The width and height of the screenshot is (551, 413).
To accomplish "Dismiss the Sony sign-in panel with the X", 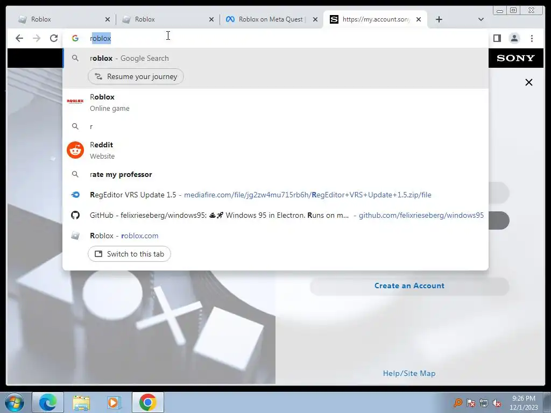I will [528, 82].
